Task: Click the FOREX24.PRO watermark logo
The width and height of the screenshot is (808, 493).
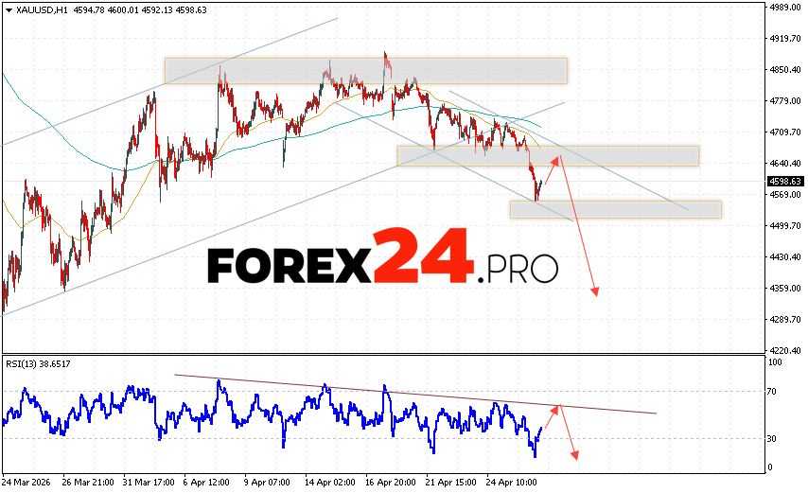Action: pyautogui.click(x=382, y=258)
